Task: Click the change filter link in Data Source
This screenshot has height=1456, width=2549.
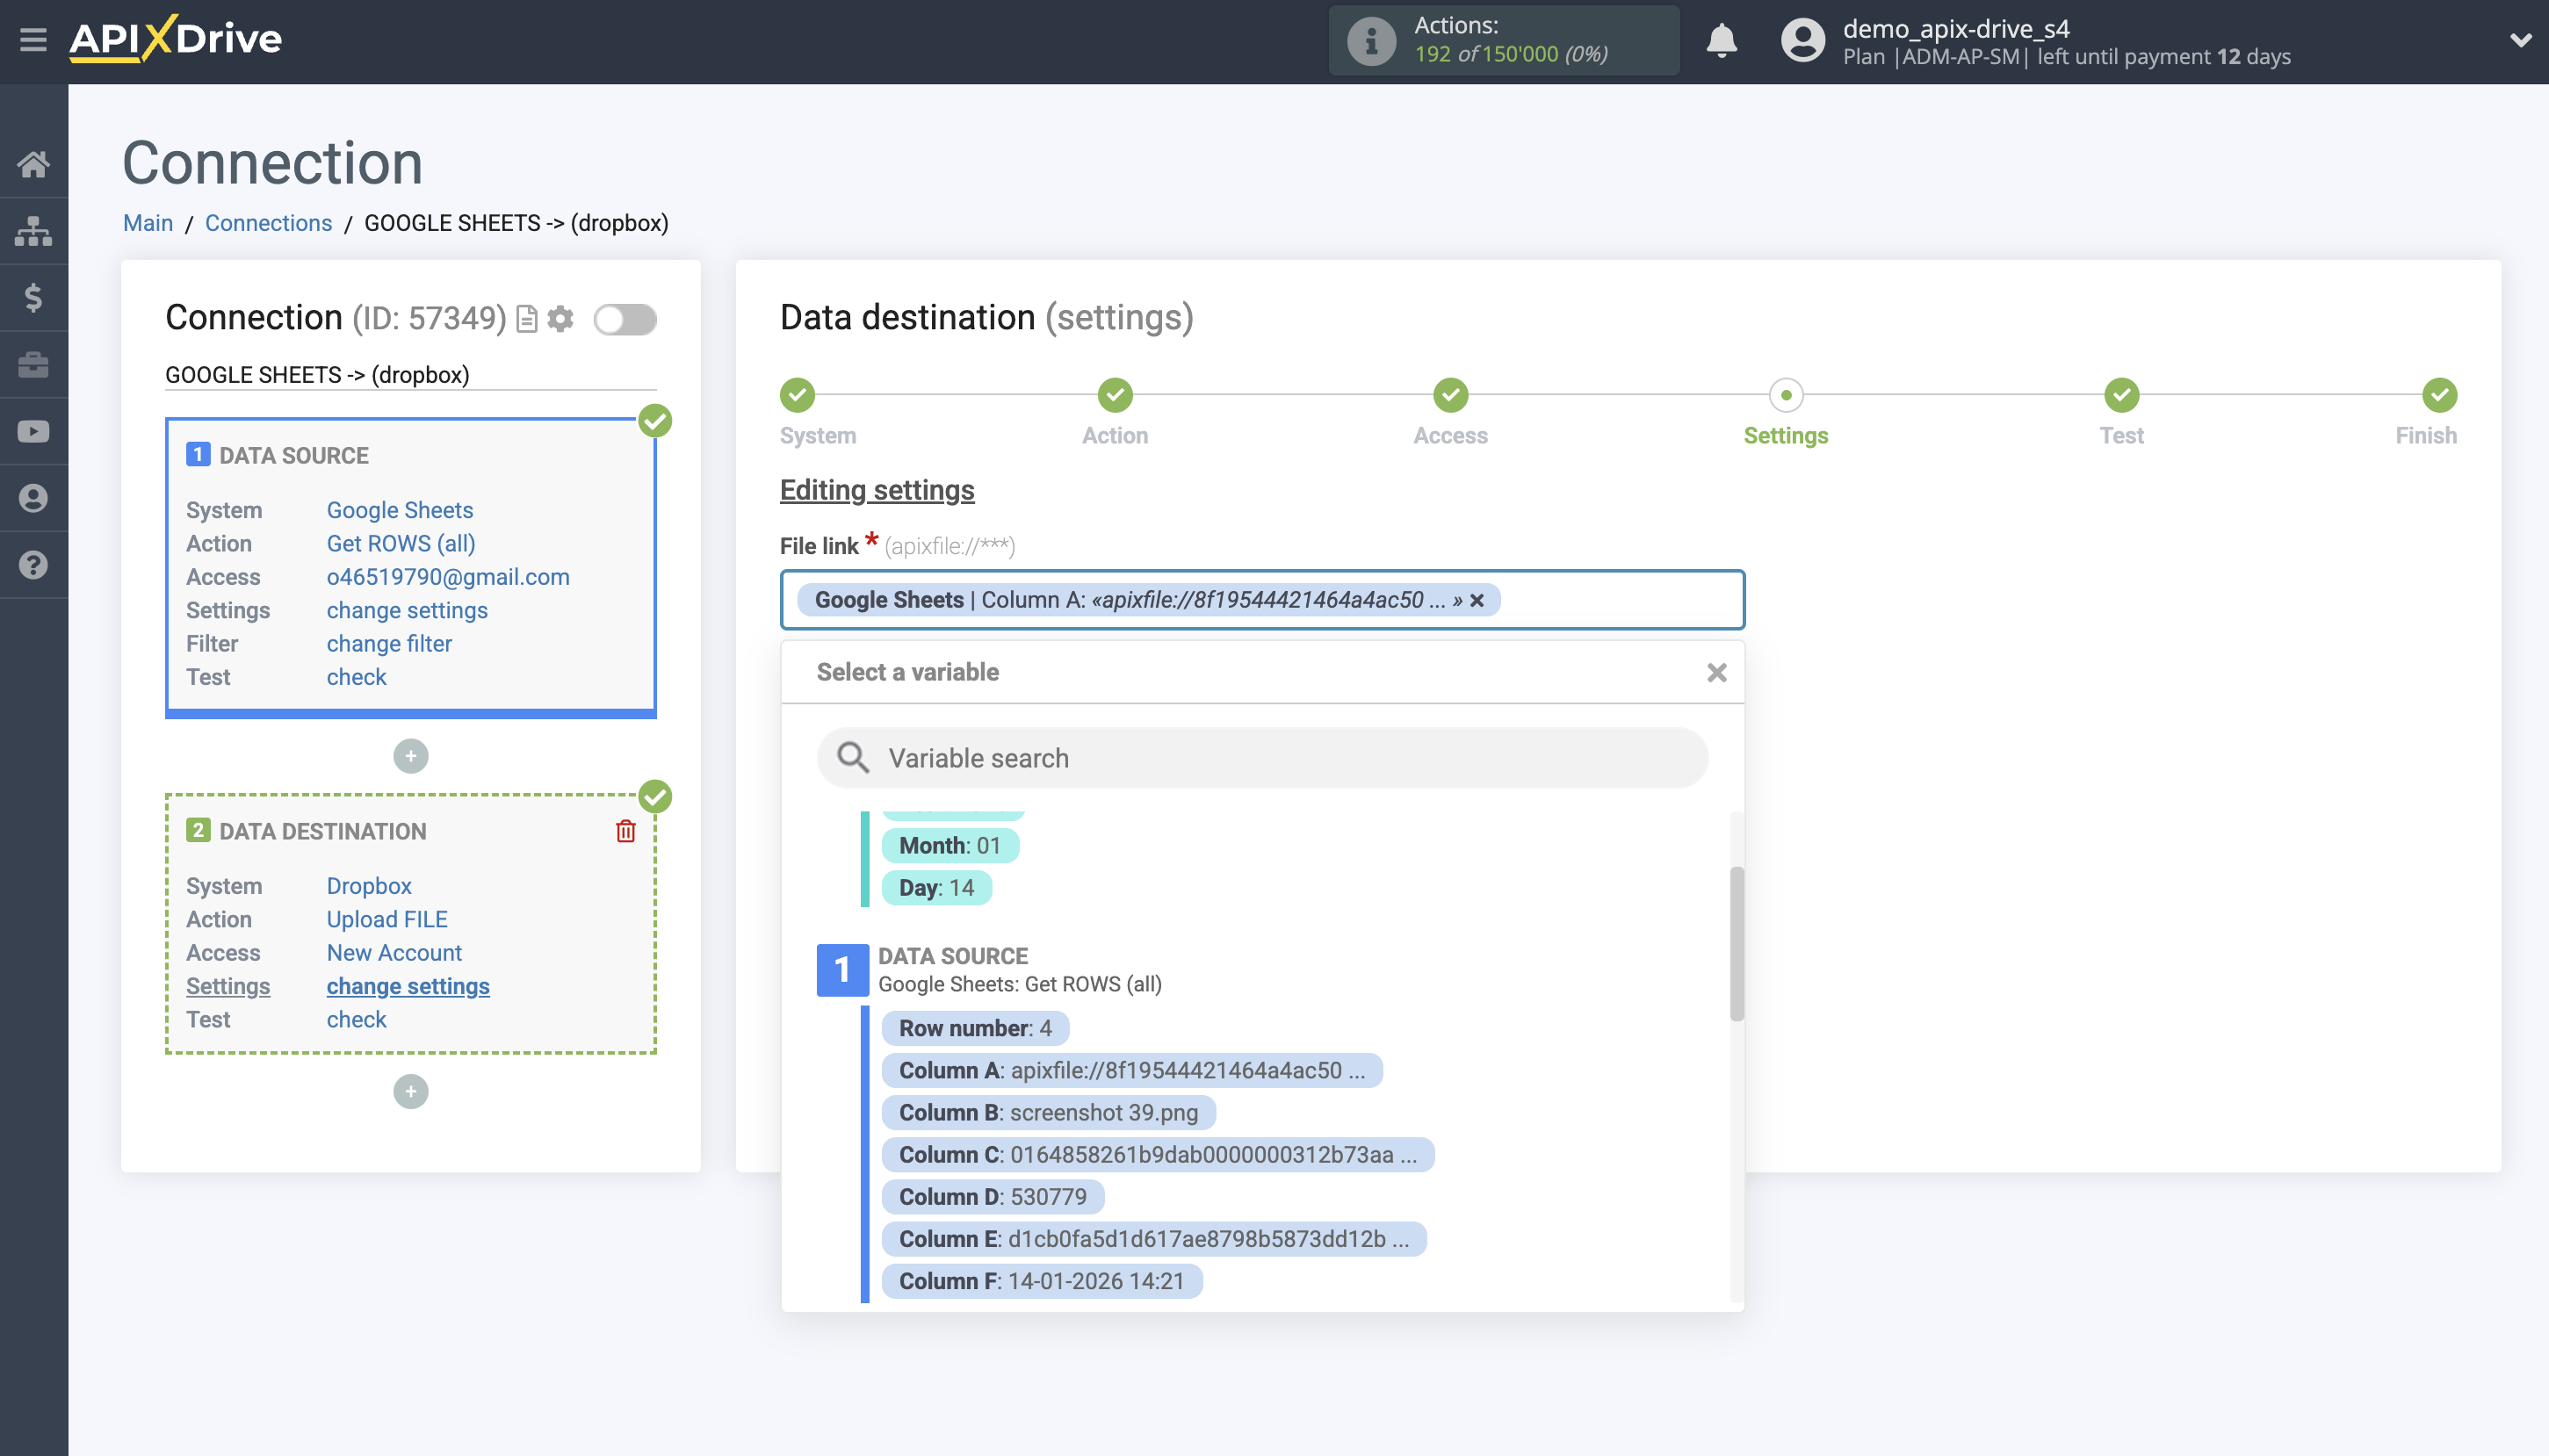Action: [388, 643]
